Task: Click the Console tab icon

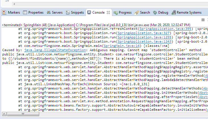Action: pyautogui.click(x=89, y=12)
